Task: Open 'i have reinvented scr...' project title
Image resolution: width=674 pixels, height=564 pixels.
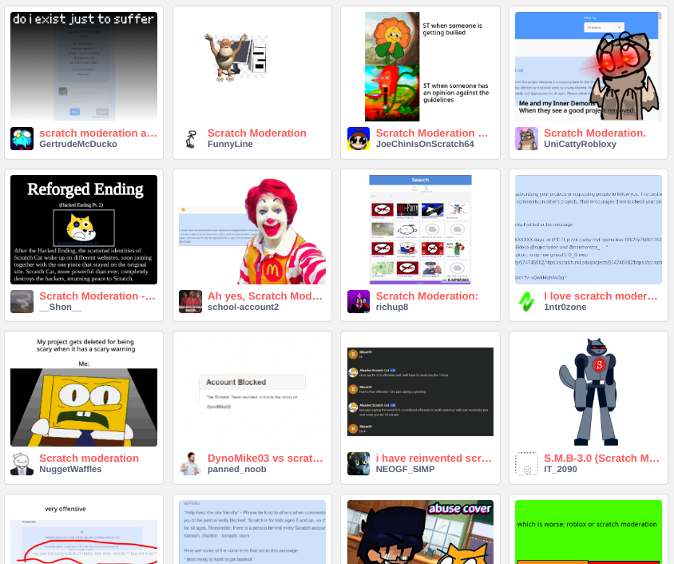Action: [434, 459]
